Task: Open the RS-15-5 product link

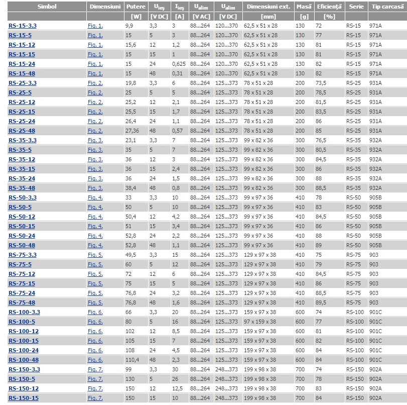Action: pos(20,35)
